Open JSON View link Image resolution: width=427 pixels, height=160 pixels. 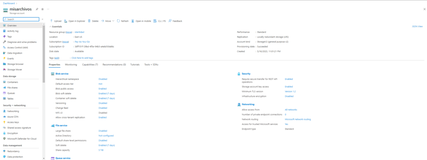coord(417,26)
